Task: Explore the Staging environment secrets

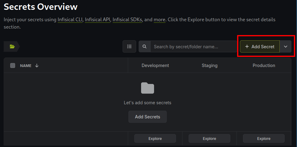Action: 210,138
